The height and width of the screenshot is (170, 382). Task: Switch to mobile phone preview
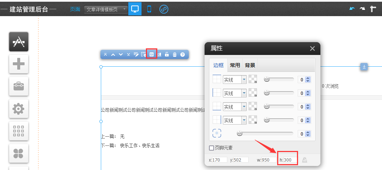[149, 9]
